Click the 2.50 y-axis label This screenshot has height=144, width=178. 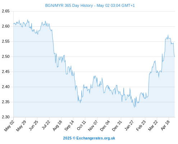coord(6,57)
